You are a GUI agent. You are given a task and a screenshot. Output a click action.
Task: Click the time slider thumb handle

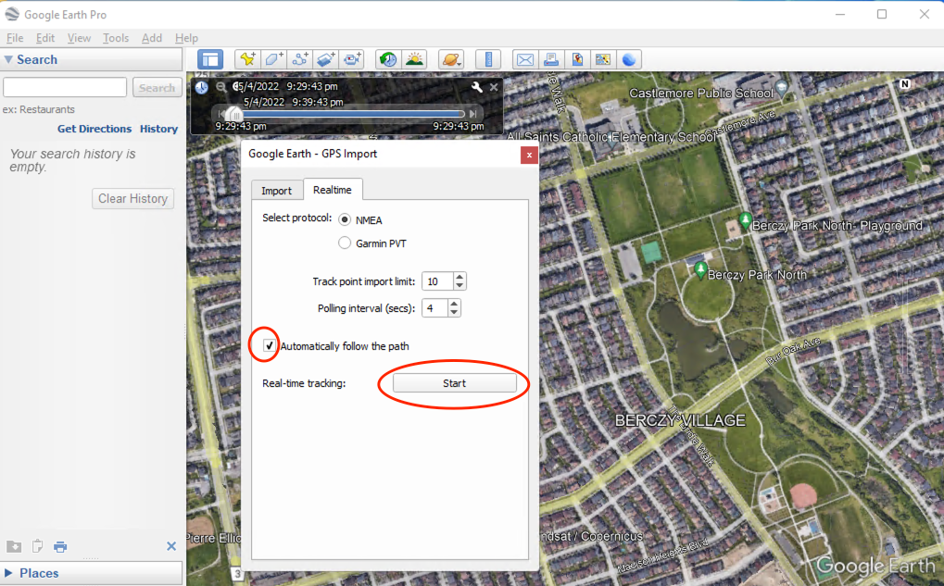(x=234, y=113)
